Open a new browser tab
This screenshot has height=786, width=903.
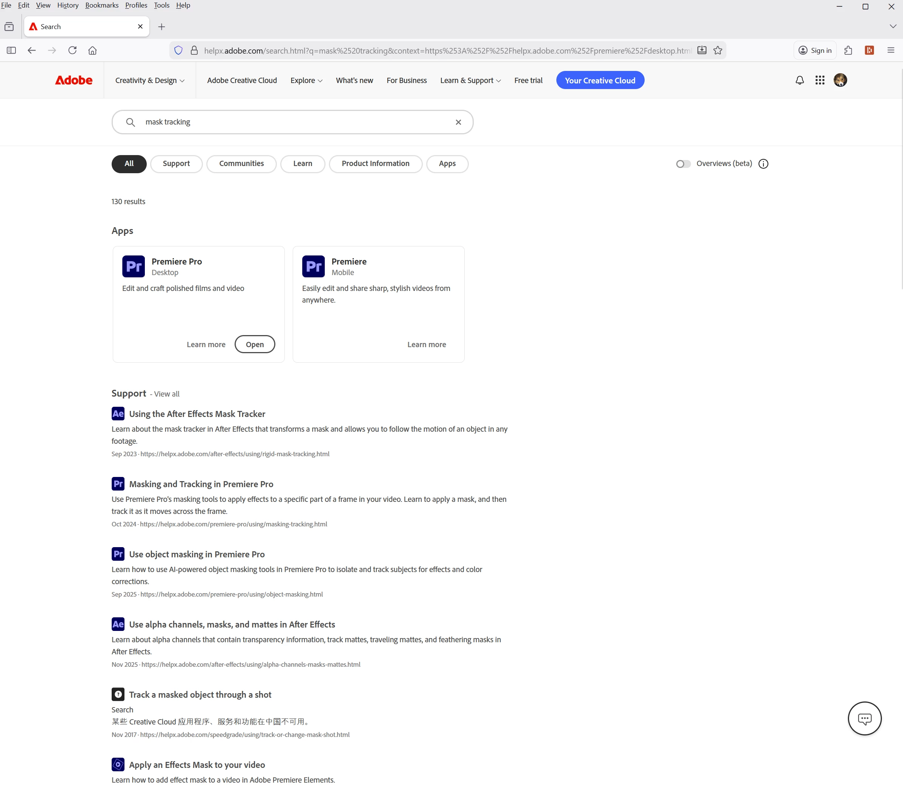pyautogui.click(x=162, y=27)
